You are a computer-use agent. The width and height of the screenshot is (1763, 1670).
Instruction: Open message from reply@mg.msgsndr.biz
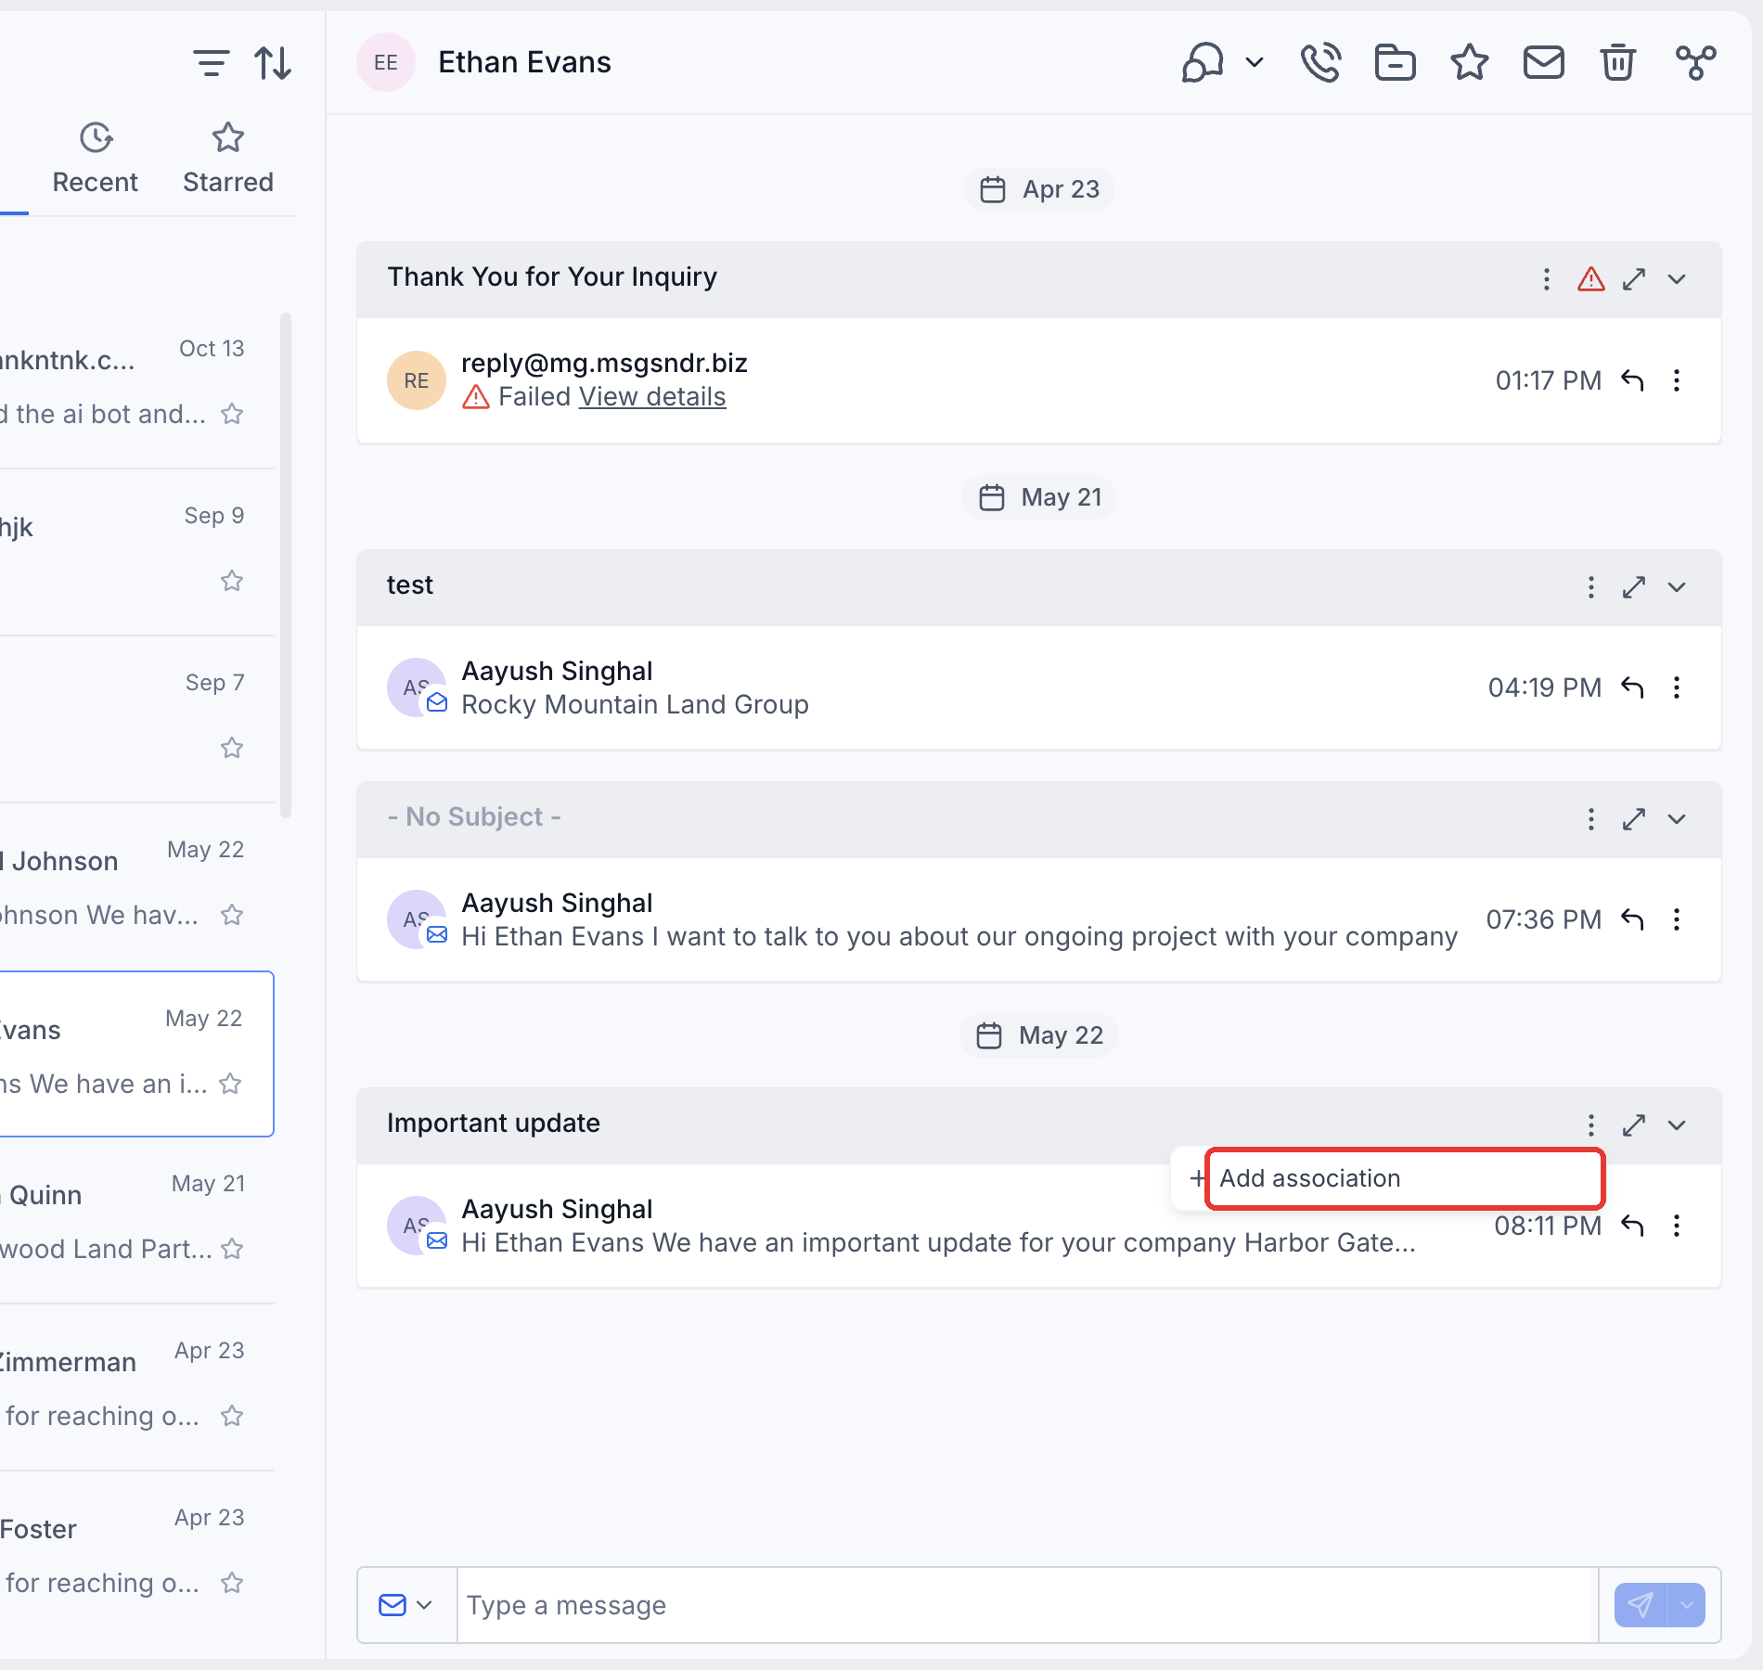(x=1038, y=380)
